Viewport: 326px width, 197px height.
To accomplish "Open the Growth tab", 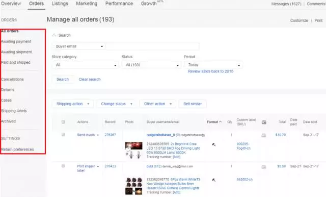I will (x=149, y=4).
